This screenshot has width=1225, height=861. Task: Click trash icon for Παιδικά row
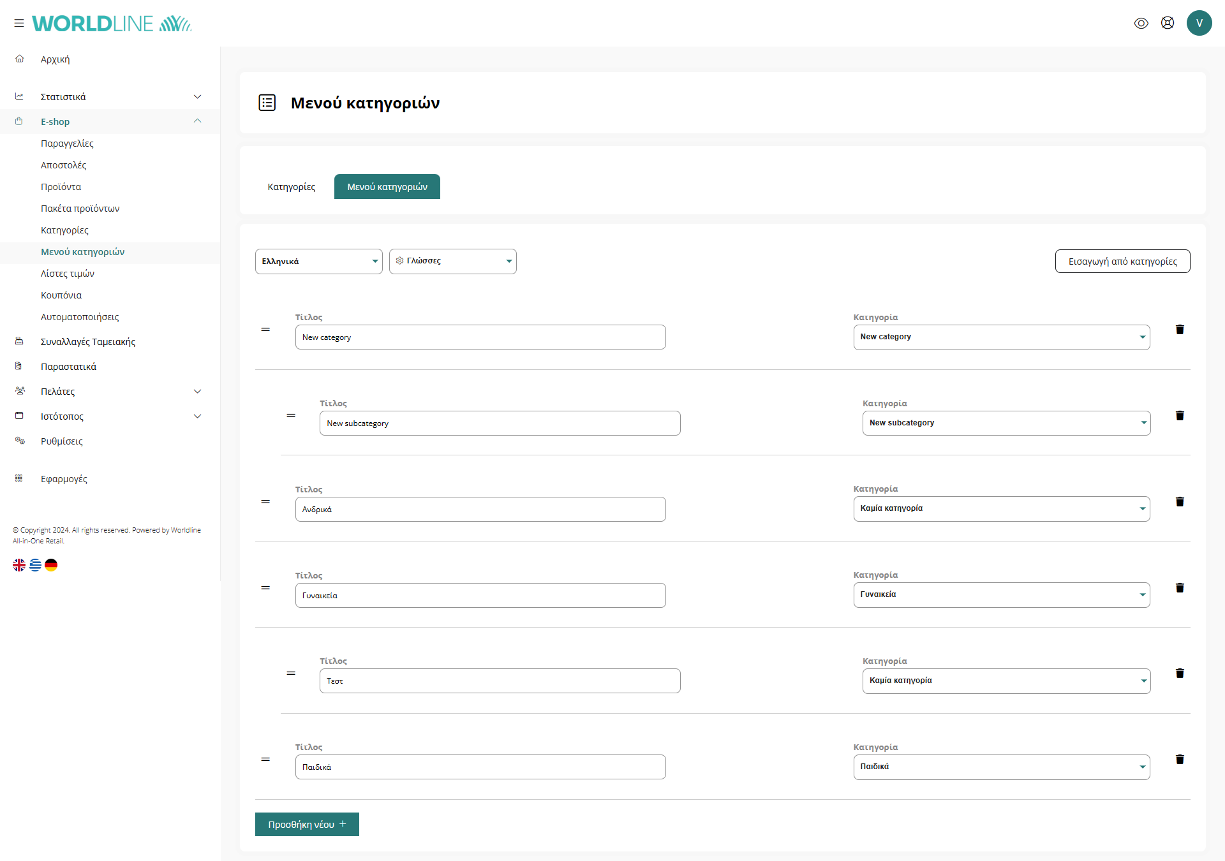tap(1180, 760)
